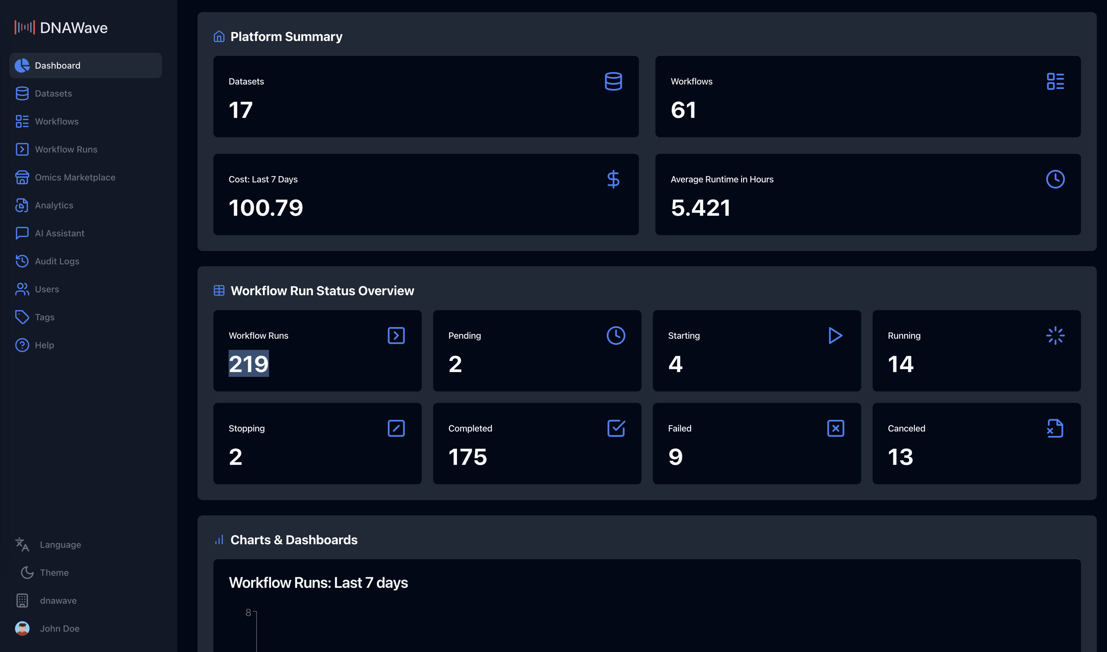Switch to the Workflows section
This screenshot has width=1107, height=652.
(x=57, y=121)
